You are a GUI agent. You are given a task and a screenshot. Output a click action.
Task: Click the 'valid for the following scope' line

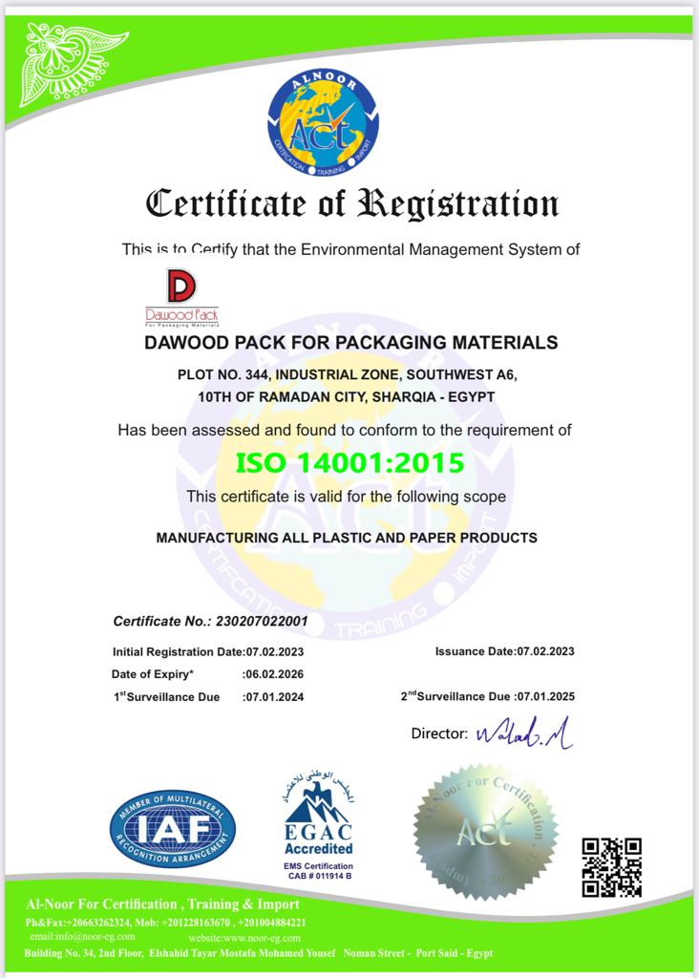[346, 497]
